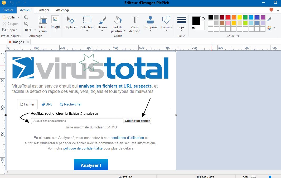
Task: Open the Affichage ribbon tab
Action: click(63, 10)
